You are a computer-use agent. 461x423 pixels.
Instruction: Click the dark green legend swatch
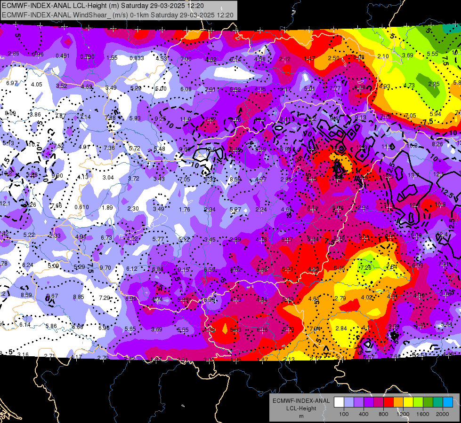428,402
